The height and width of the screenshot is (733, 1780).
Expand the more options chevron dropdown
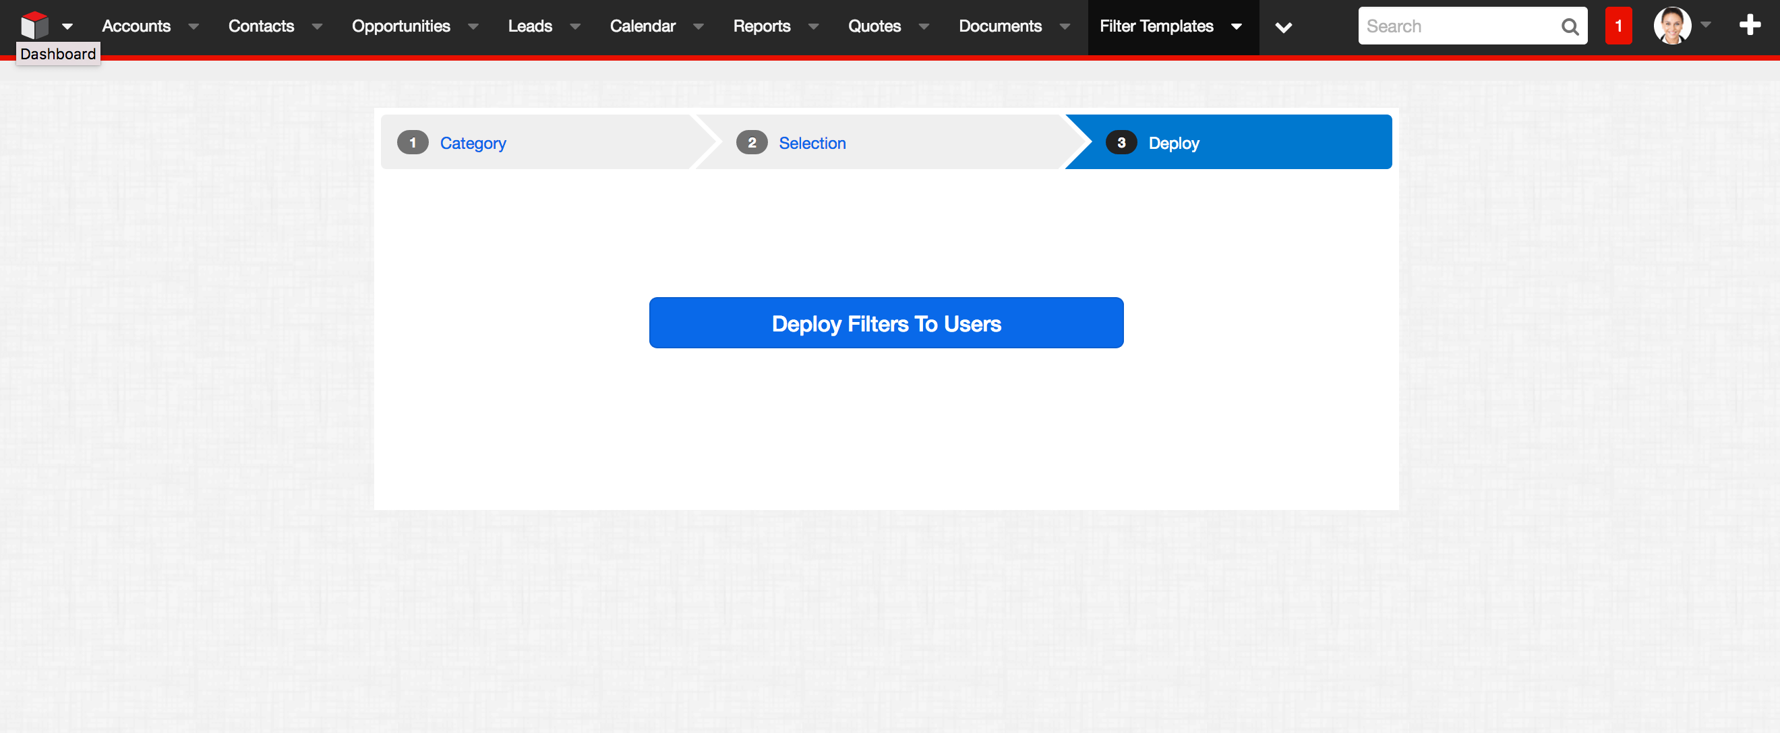tap(1284, 25)
